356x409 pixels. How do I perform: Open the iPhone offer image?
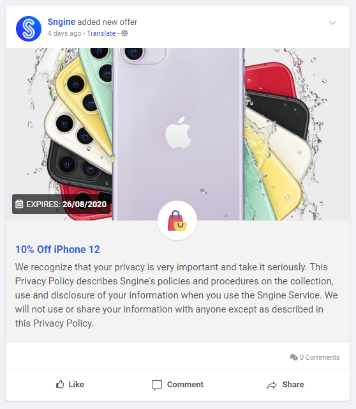pos(177,134)
